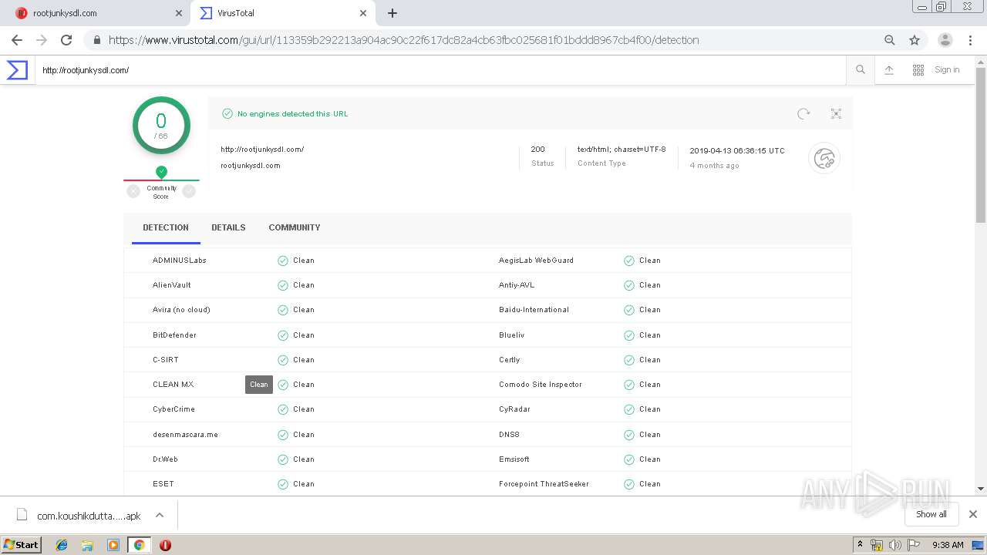This screenshot has height=555, width=987.
Task: Vote malicious with community score X icon
Action: pos(133,191)
